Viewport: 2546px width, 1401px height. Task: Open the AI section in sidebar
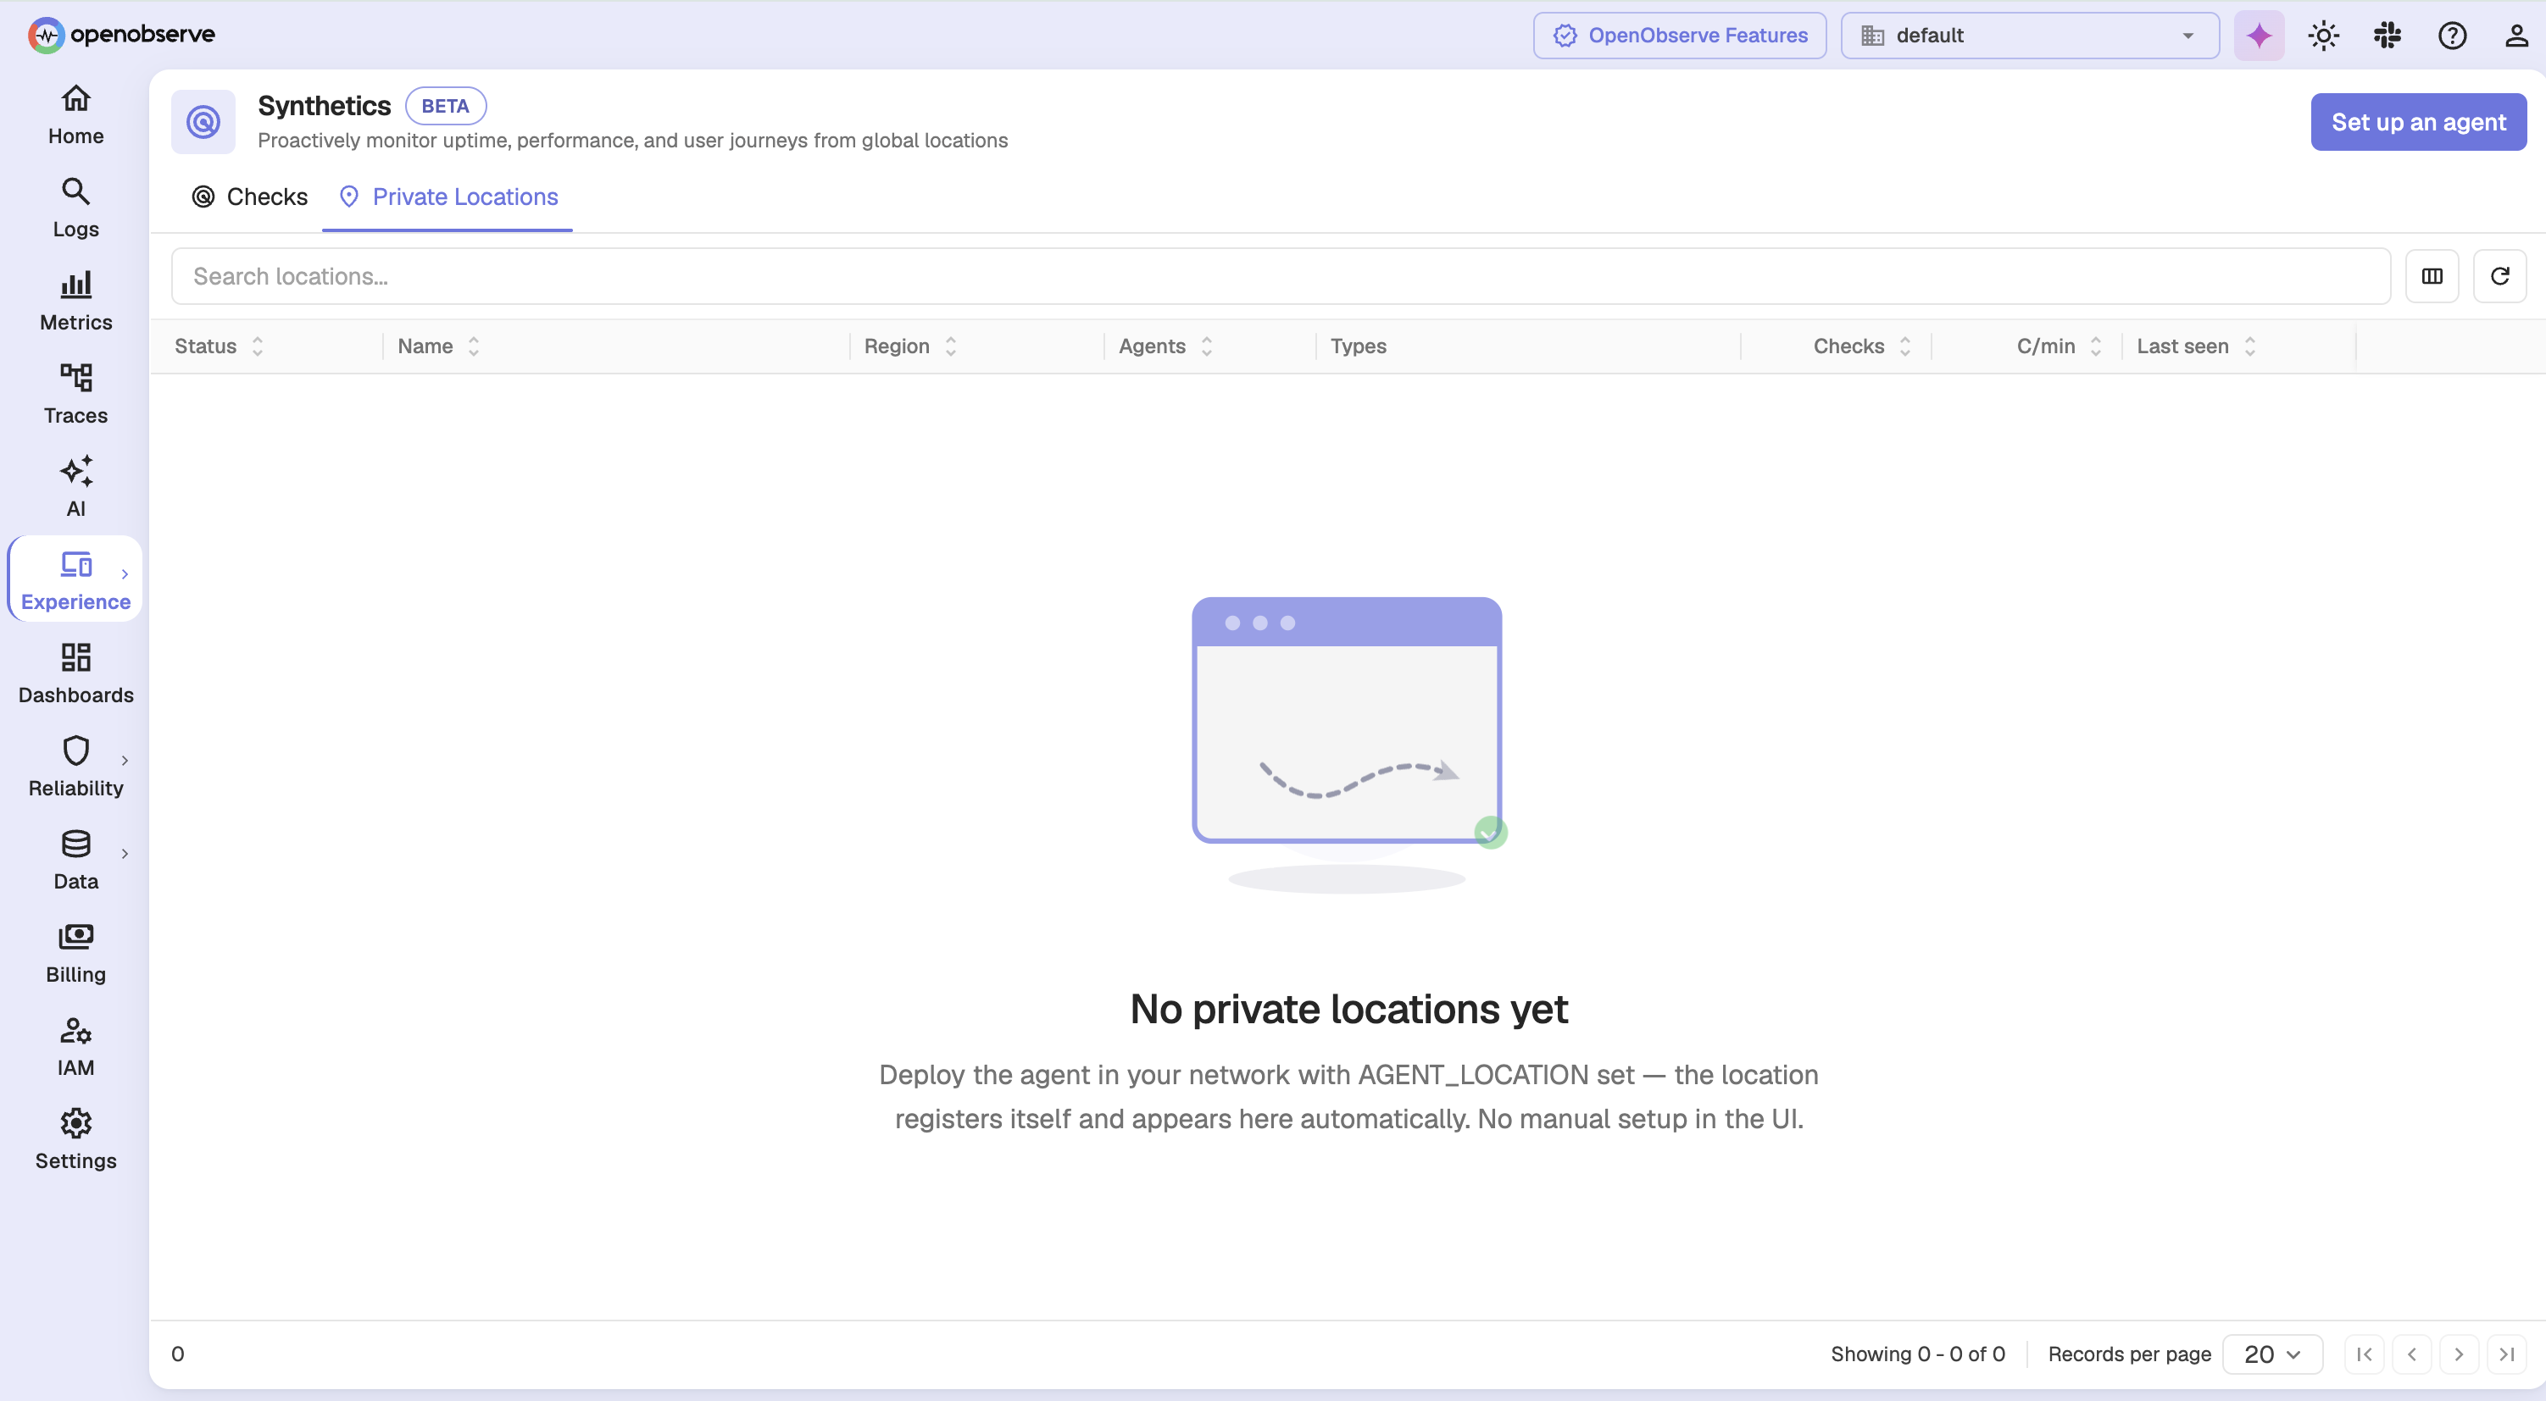(x=75, y=488)
